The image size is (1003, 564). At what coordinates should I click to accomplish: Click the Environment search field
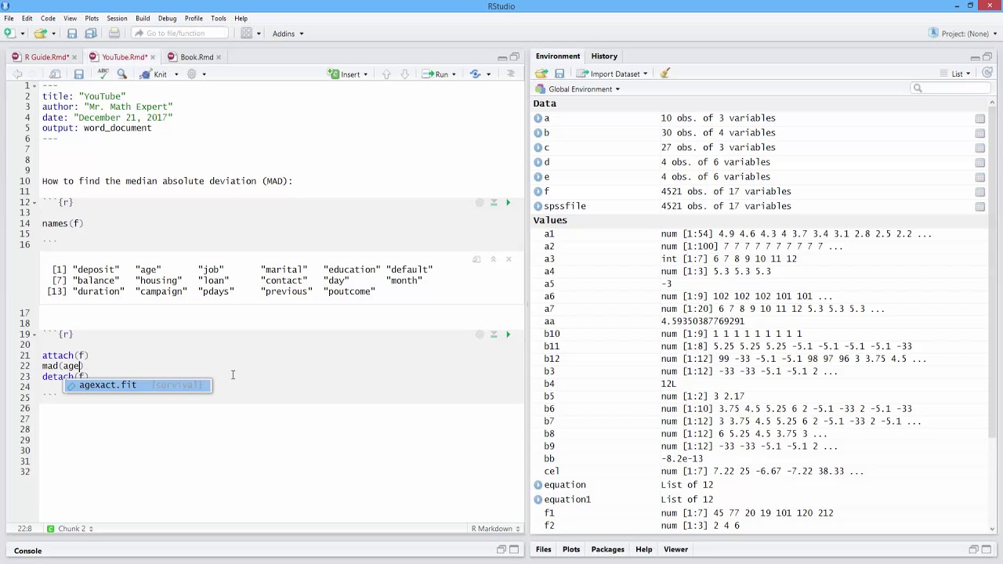click(951, 89)
